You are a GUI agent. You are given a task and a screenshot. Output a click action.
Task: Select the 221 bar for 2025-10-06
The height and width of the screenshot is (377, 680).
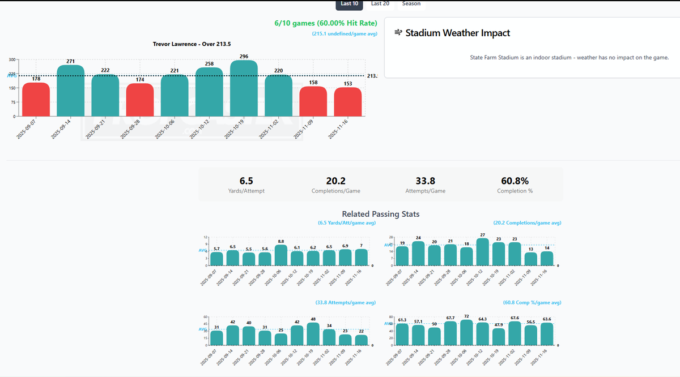pos(175,96)
